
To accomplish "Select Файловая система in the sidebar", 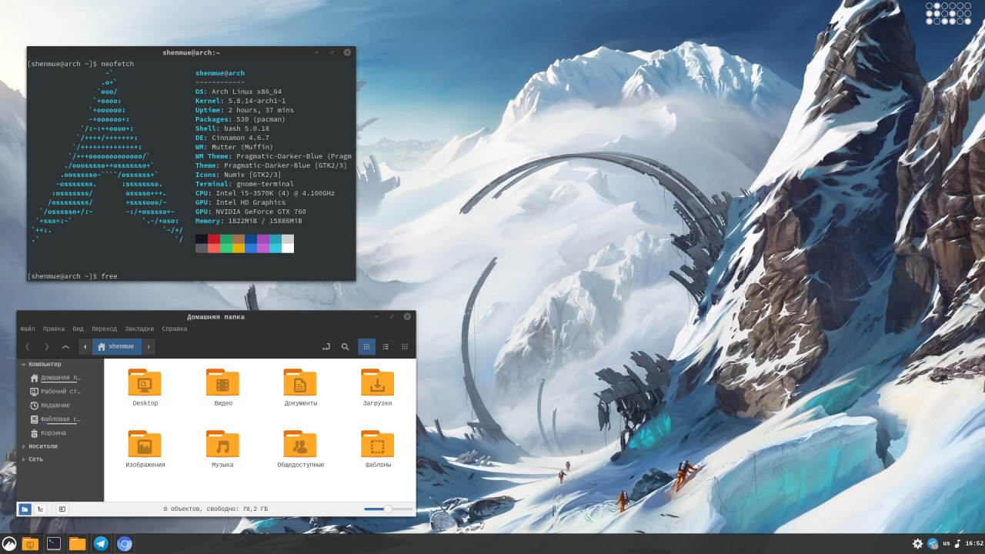I will (x=55, y=419).
